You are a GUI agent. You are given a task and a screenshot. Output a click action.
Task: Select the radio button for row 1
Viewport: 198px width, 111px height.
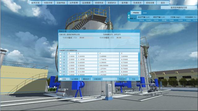click(61, 53)
